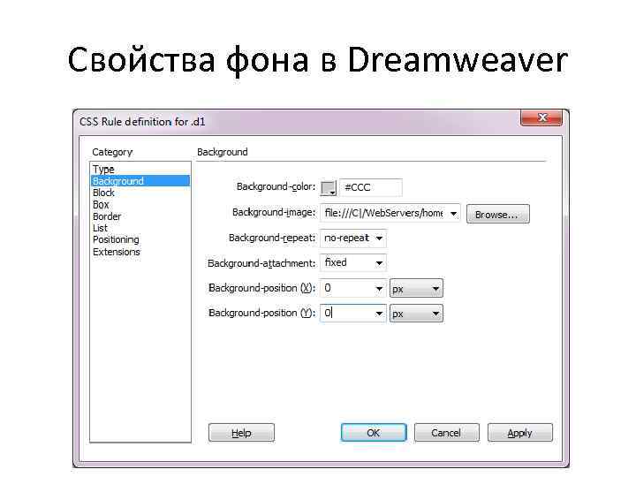Close the CSS Rule definition dialog
This screenshot has width=636, height=477.
541,118
